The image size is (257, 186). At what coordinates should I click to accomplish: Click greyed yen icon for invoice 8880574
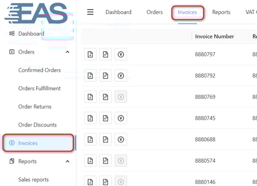point(121,161)
